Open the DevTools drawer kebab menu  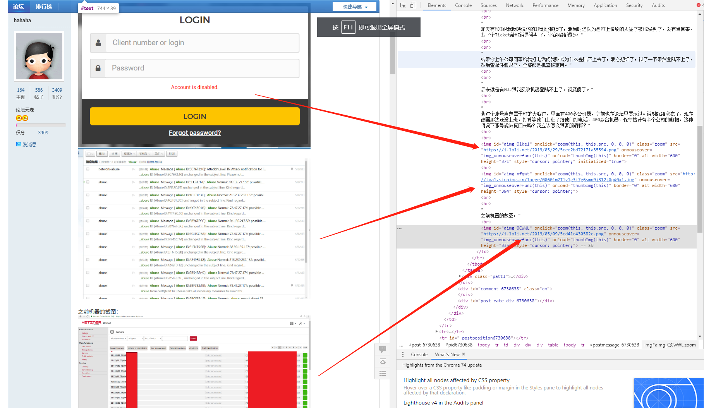tap(403, 354)
